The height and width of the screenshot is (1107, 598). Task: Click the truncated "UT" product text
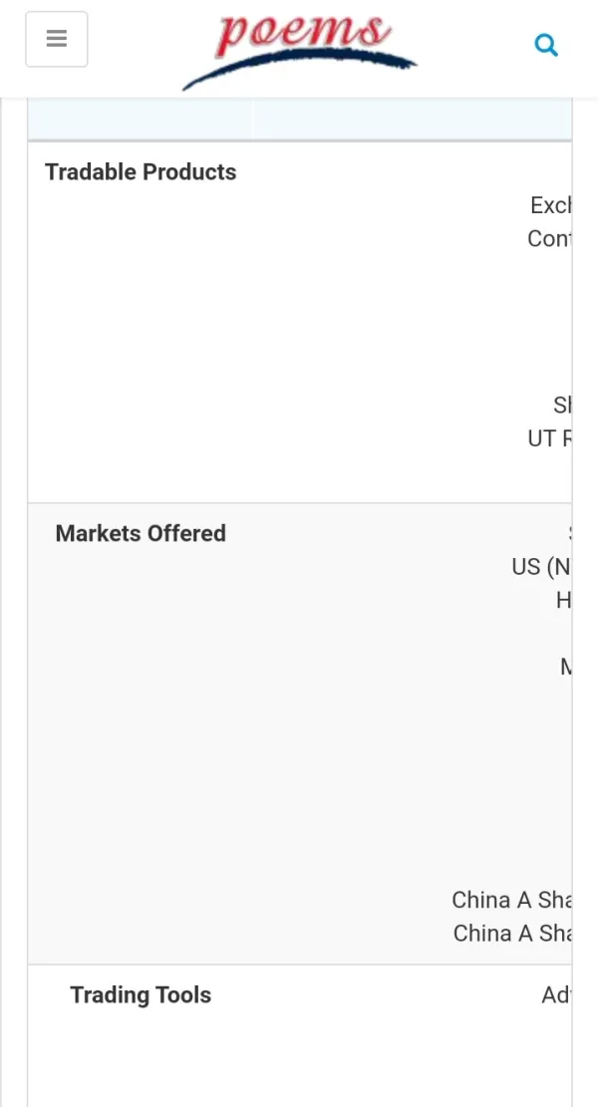[x=549, y=438]
